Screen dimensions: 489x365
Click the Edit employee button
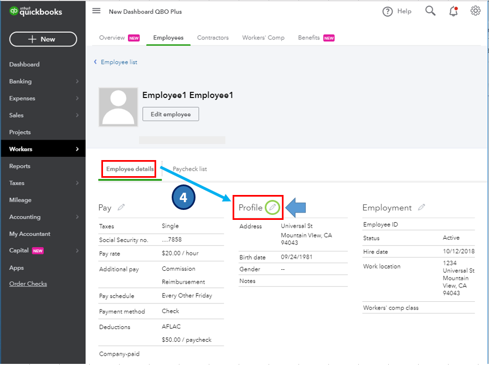click(171, 114)
